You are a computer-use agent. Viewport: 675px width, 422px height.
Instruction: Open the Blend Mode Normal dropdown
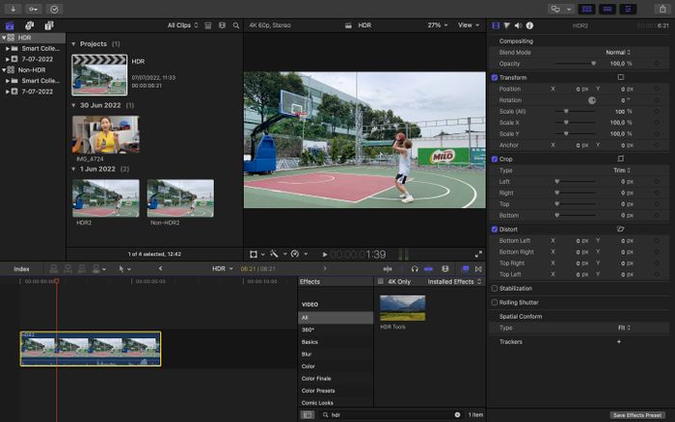(x=617, y=52)
